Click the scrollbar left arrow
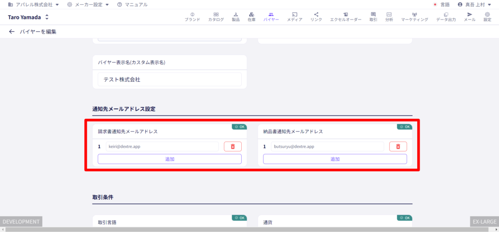499x232 pixels. pyautogui.click(x=2, y=230)
